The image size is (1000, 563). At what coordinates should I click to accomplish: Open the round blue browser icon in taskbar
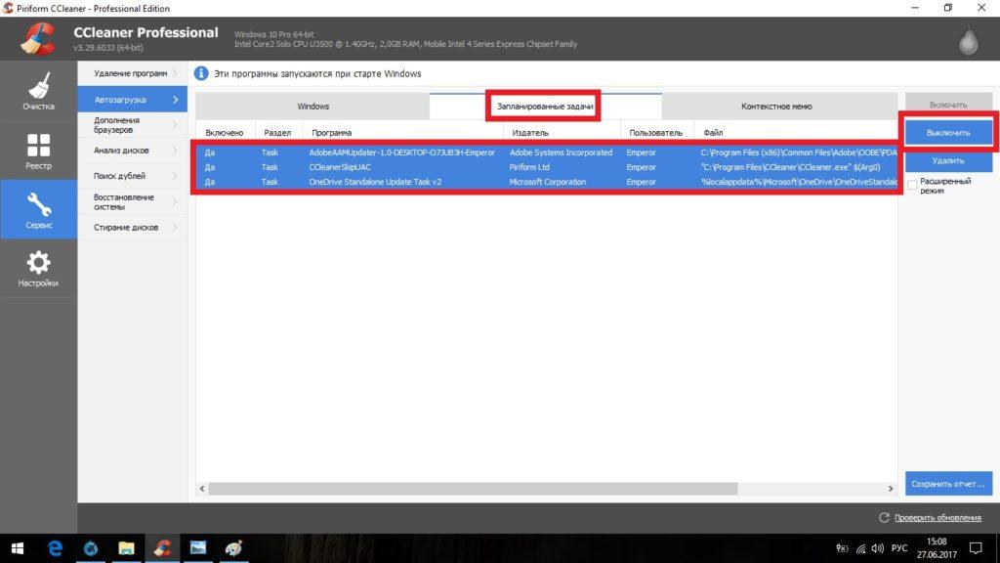[x=91, y=548]
